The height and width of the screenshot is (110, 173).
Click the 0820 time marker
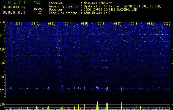click(167, 24)
